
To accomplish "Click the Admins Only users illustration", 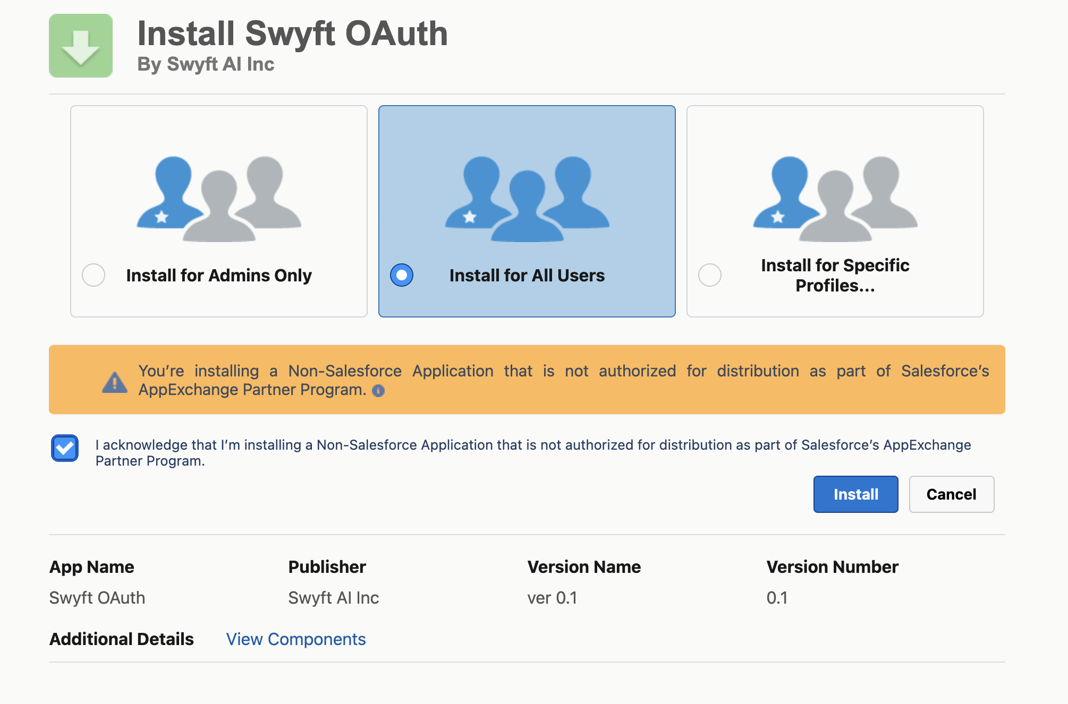I will (x=219, y=198).
